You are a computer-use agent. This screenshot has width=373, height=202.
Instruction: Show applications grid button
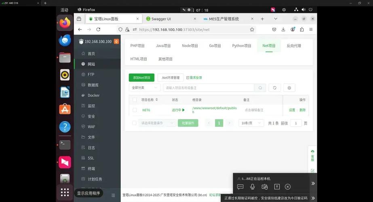(x=65, y=192)
